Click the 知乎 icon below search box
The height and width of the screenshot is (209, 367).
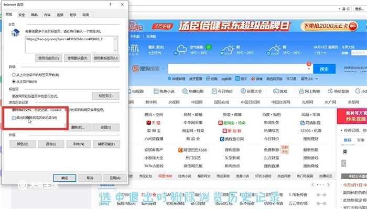coord(238,79)
